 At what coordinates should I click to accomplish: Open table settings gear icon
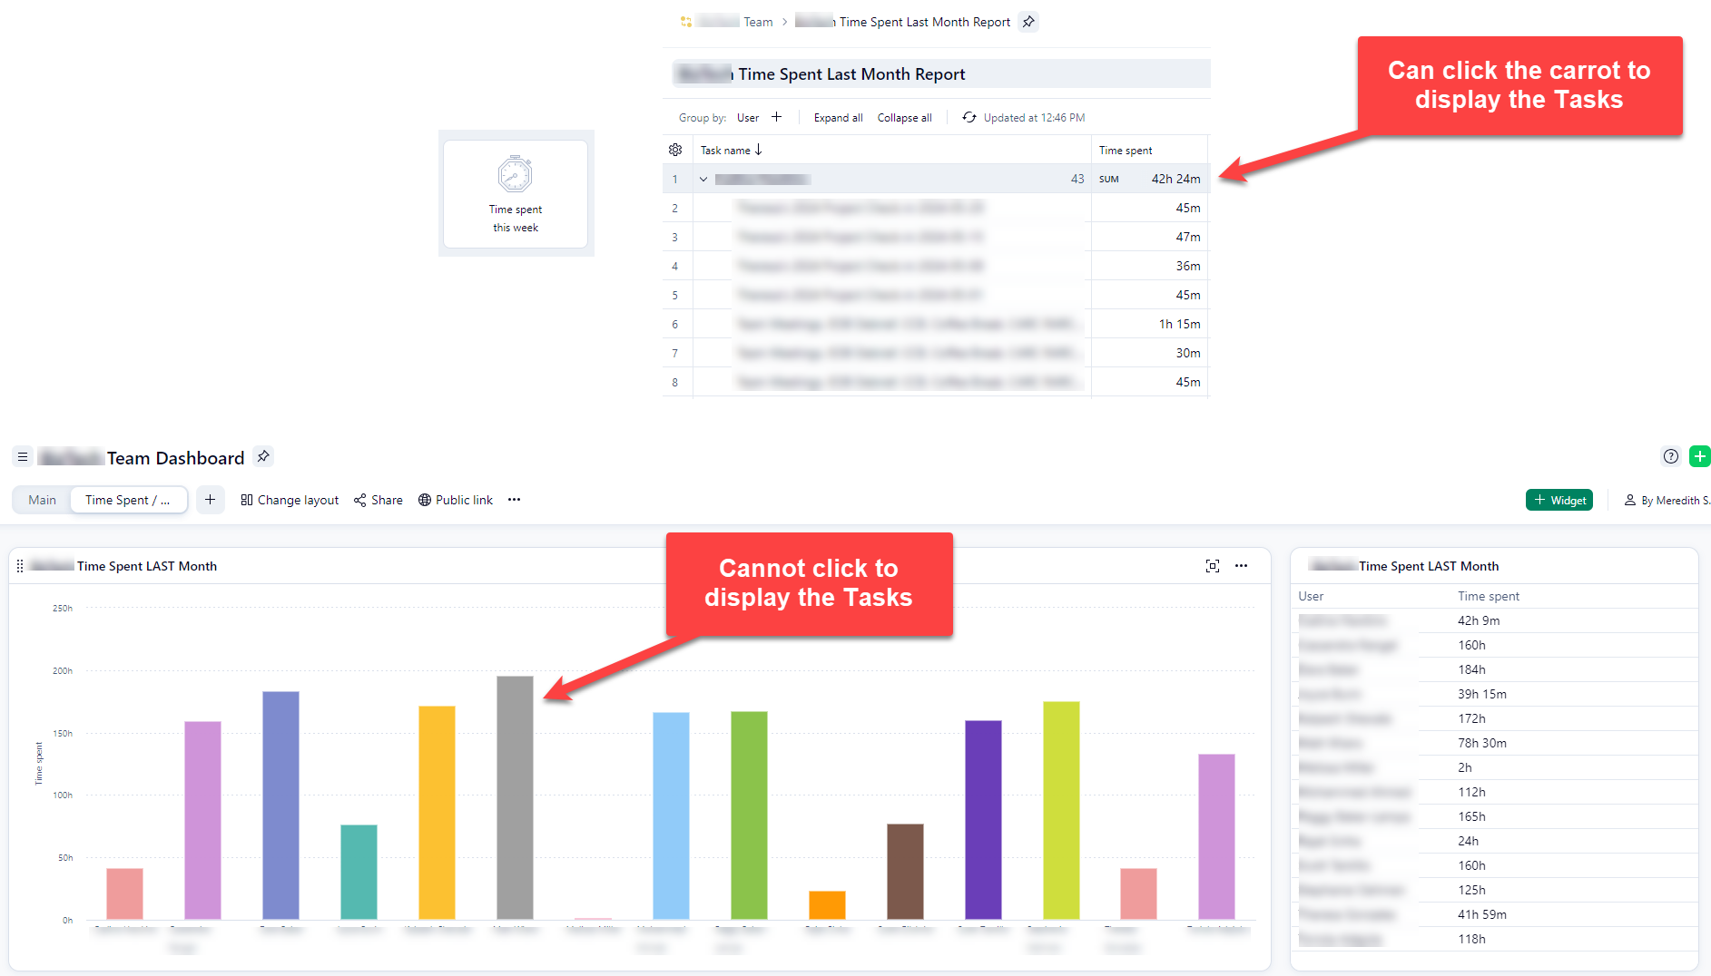click(x=675, y=150)
